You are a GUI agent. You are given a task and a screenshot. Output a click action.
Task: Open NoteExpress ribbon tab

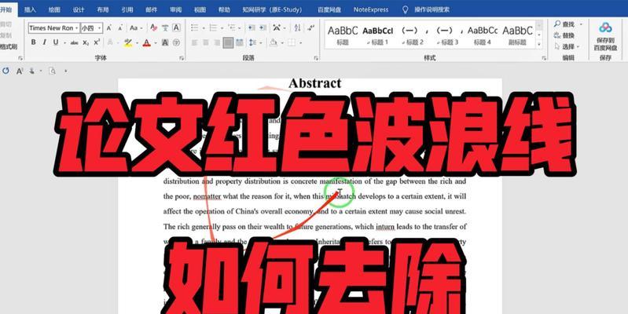371,9
